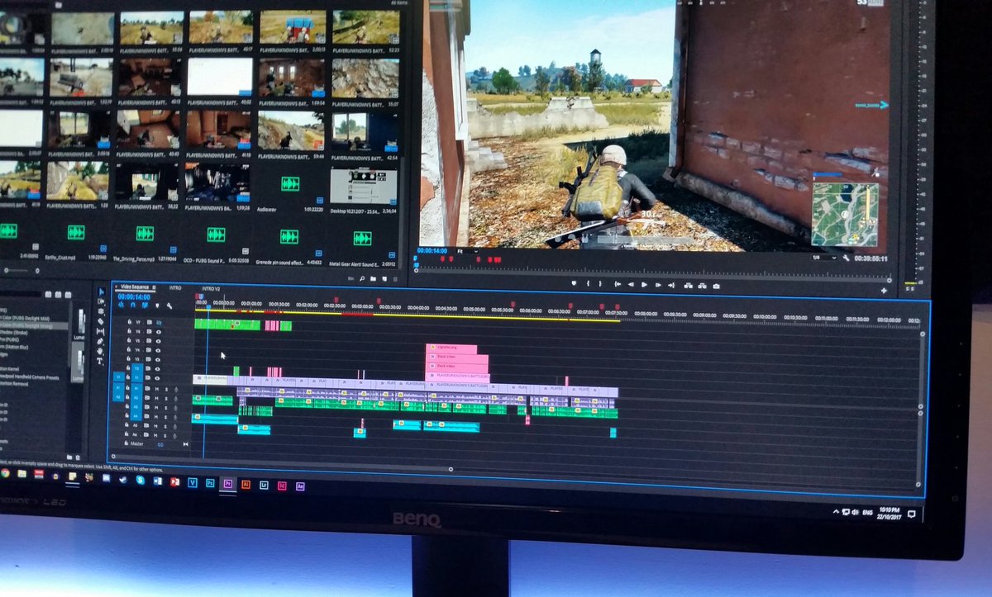Select the Razor tool
The image size is (992, 597).
coord(101,321)
